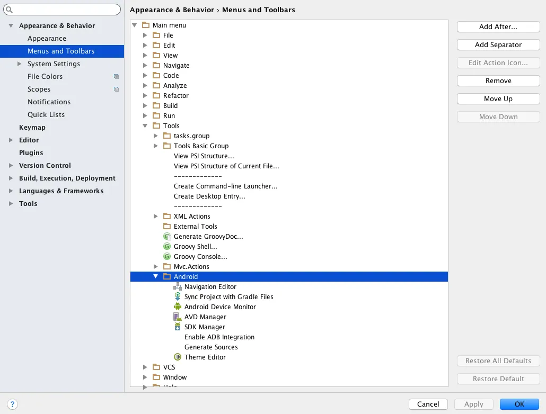Image resolution: width=546 pixels, height=414 pixels.
Task: Click the Apply button
Action: [473, 404]
